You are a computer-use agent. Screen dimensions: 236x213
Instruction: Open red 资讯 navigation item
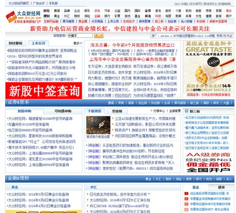97,11
